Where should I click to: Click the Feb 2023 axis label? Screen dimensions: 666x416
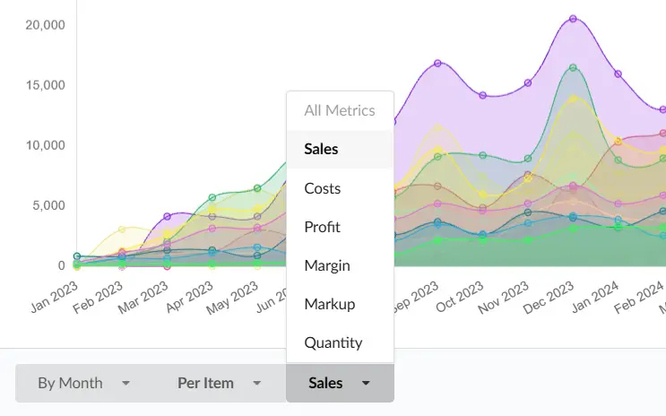98,297
